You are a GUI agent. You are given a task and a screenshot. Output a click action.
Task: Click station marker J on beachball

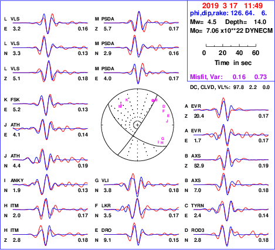pos(167,121)
